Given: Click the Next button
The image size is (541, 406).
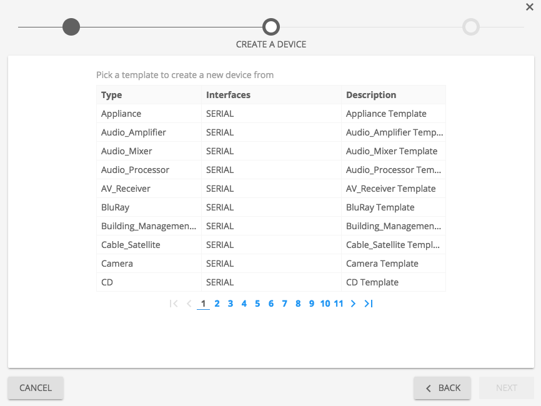Looking at the screenshot, I should point(506,388).
